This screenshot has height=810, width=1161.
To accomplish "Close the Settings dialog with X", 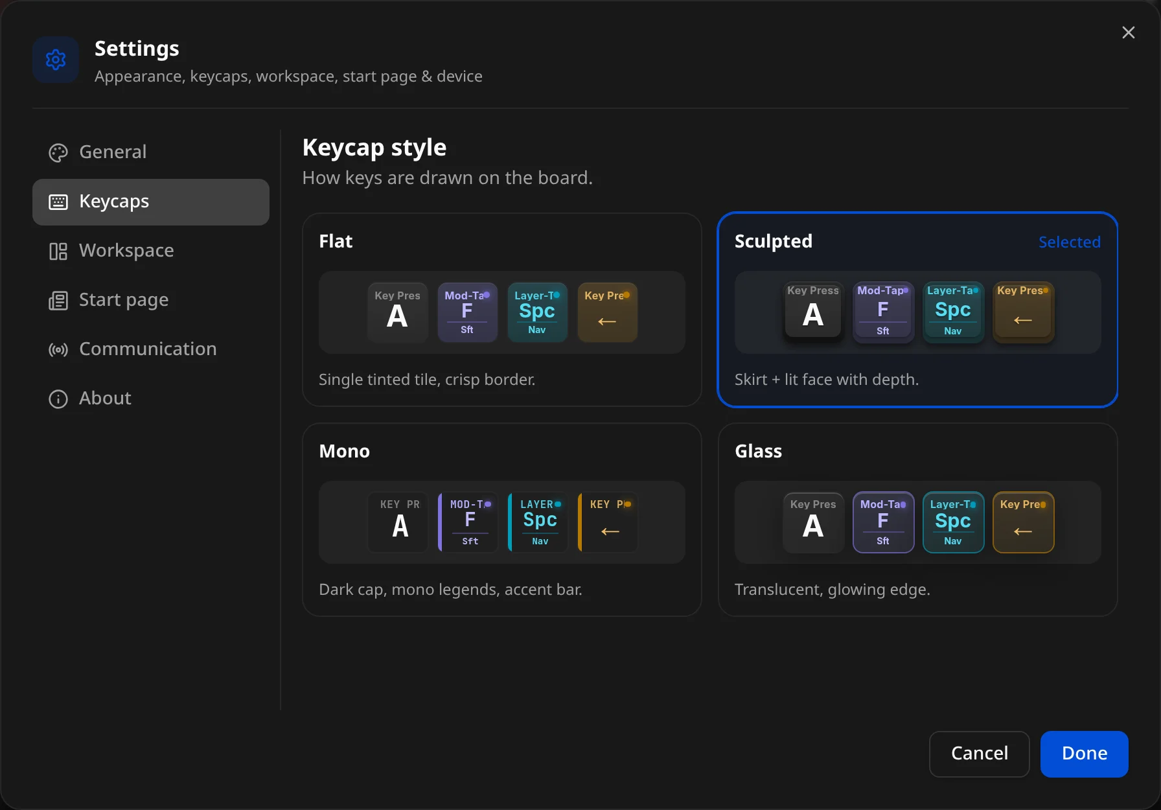I will tap(1128, 32).
